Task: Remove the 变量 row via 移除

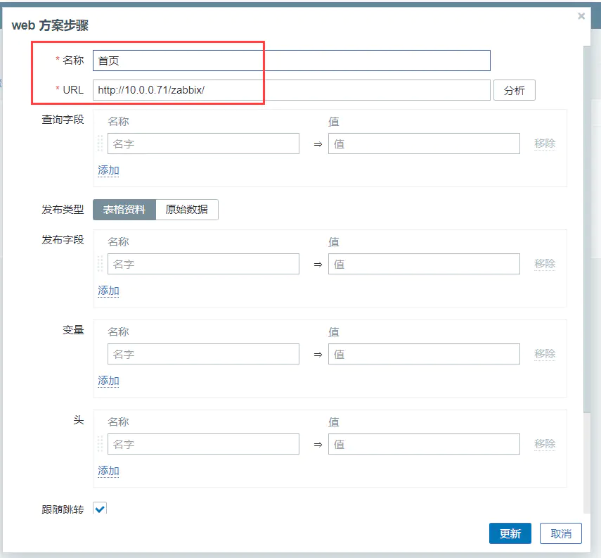Action: click(x=545, y=354)
